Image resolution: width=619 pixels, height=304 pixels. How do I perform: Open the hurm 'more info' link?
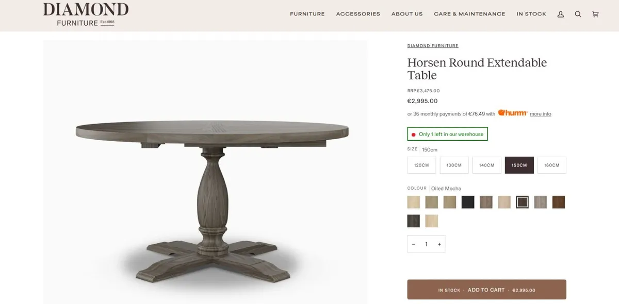(x=540, y=114)
